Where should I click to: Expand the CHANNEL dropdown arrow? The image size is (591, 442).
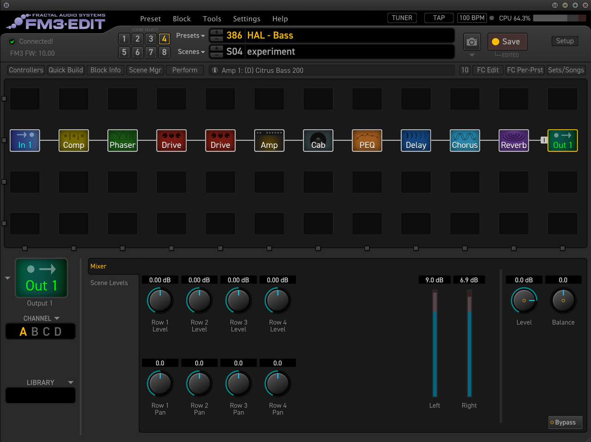(57, 318)
